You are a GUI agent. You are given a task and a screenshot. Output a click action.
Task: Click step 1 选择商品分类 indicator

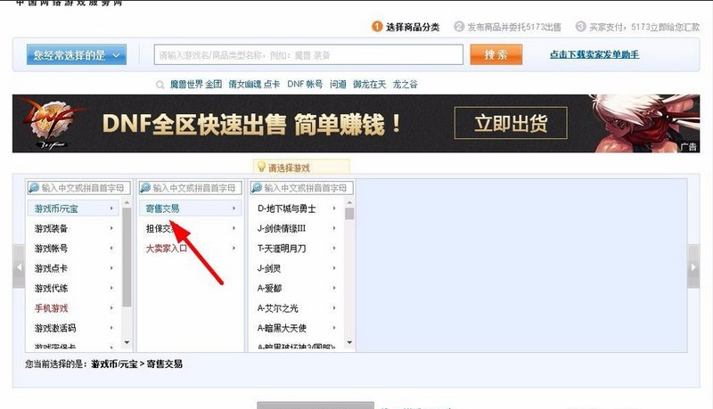[406, 27]
